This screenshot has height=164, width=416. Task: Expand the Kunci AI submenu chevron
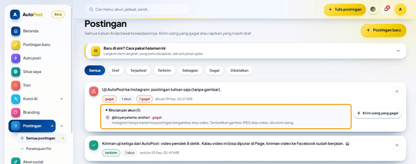click(62, 99)
